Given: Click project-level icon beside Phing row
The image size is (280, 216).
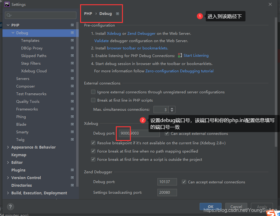Looking at the screenshot, I should tap(72, 117).
